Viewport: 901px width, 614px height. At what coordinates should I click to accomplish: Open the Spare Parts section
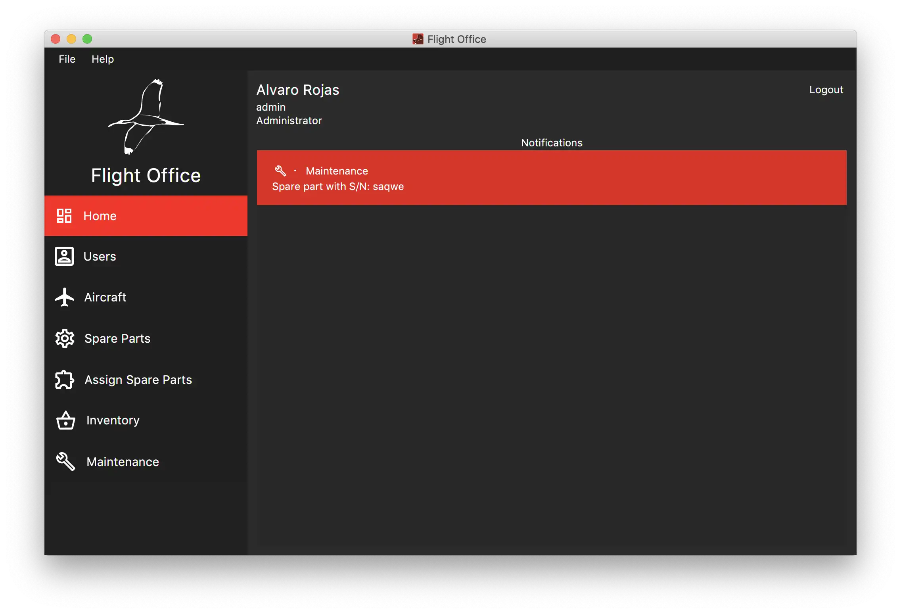(116, 338)
